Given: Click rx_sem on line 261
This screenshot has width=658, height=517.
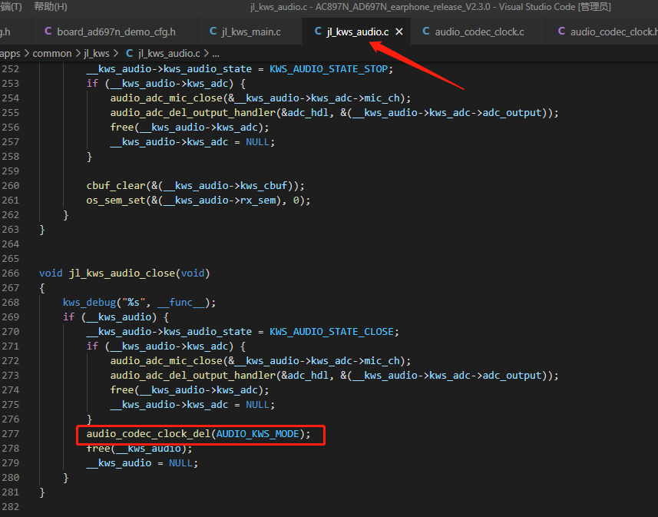Looking at the screenshot, I should pos(258,201).
